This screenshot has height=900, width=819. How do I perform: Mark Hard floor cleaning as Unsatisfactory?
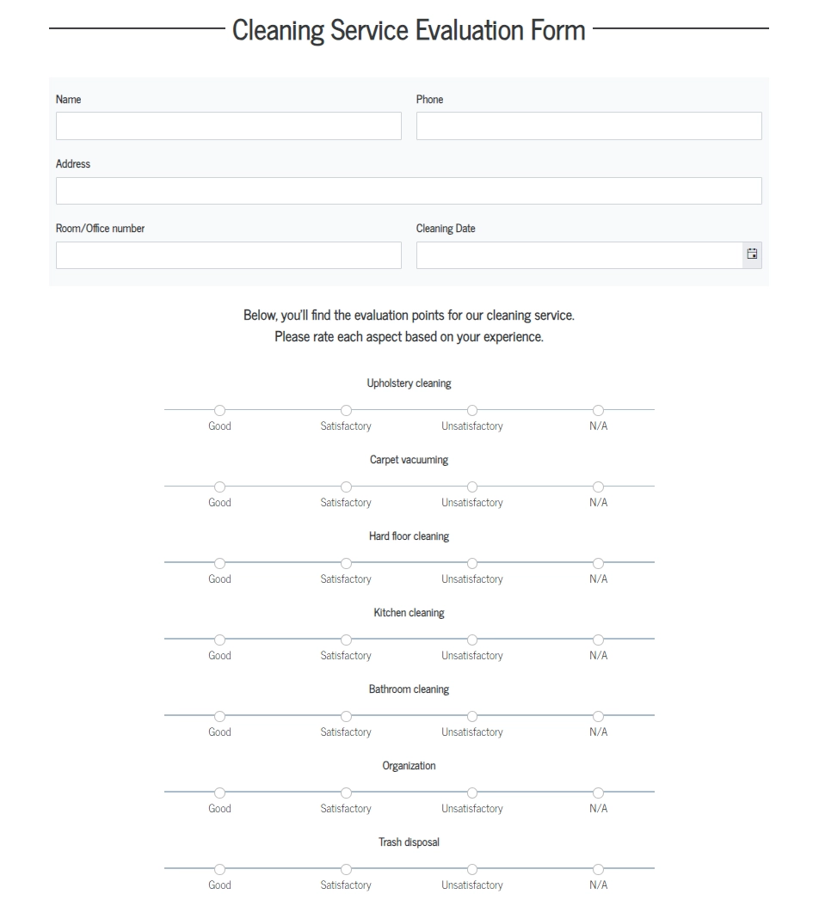471,563
